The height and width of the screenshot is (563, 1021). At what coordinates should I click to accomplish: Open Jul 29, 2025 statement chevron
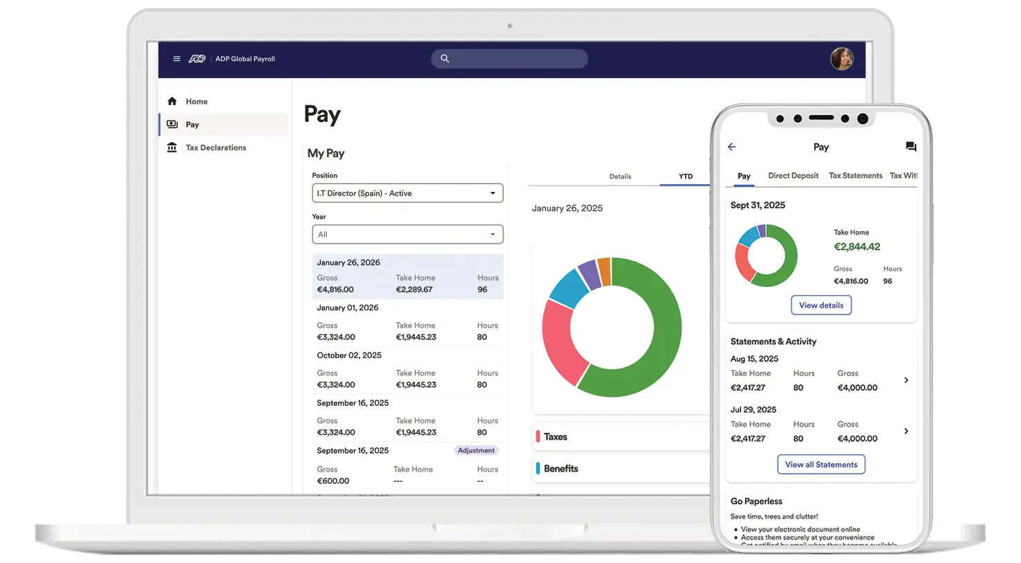click(906, 431)
